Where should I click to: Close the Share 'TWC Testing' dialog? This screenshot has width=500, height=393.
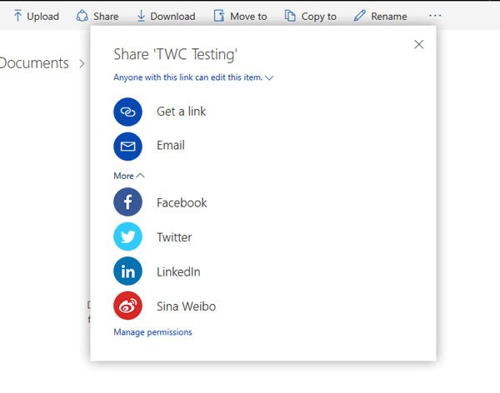click(418, 44)
